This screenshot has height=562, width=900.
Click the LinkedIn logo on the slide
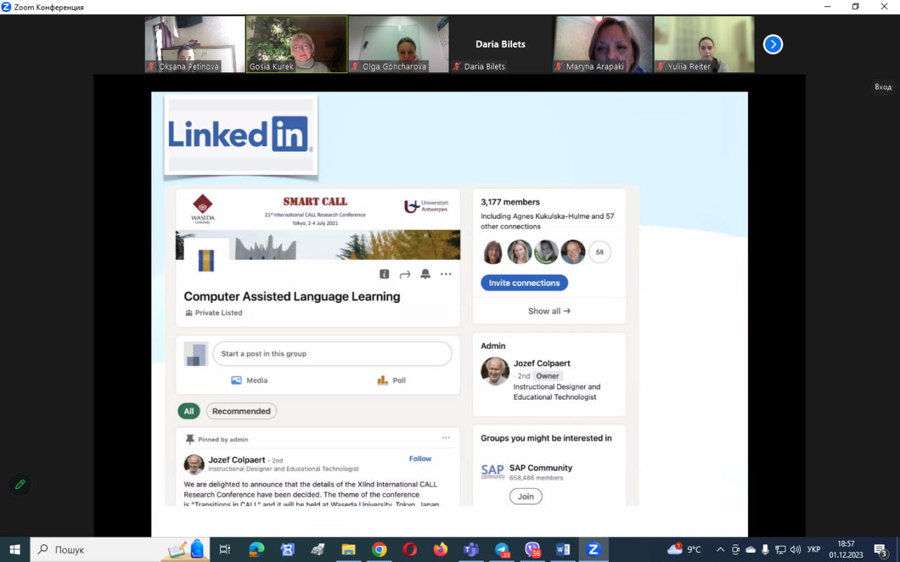[240, 134]
